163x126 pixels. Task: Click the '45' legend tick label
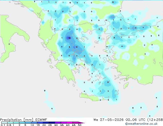point(74,125)
